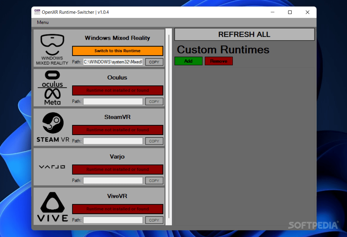Focus the ViveVR path field
Viewport: 347px width, 237px height.
(x=113, y=220)
